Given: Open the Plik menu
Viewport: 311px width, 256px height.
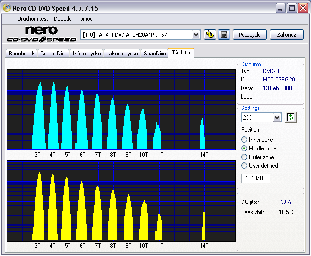Looking at the screenshot, I should point(8,19).
